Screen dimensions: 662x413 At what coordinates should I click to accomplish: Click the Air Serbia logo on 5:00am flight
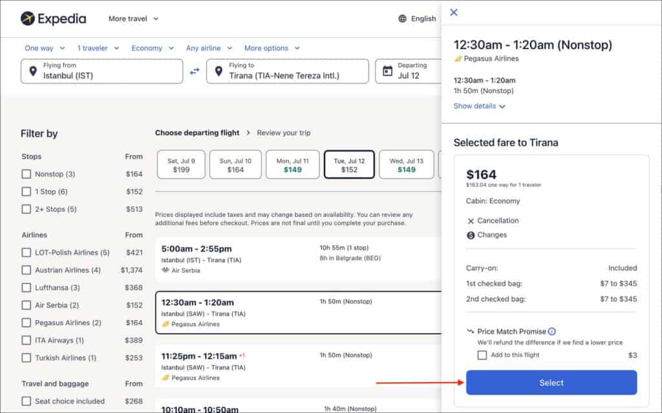click(x=165, y=270)
